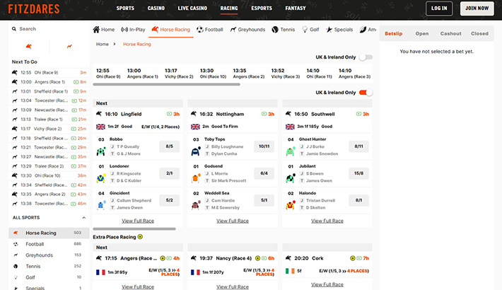Click Londoner's jockey silk icon
Image resolution: width=502 pixels, height=290 pixels.
click(x=101, y=178)
